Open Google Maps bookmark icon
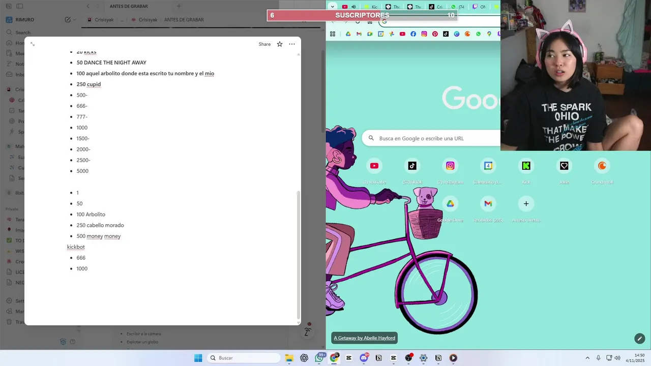Viewport: 651px width, 366px height. coord(489,34)
